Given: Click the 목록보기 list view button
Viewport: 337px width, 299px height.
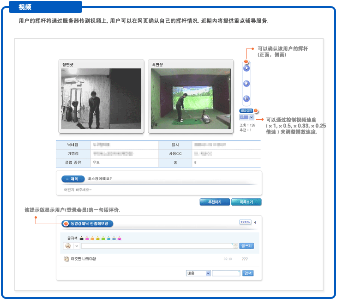Looking at the screenshot, I should pos(247,202).
